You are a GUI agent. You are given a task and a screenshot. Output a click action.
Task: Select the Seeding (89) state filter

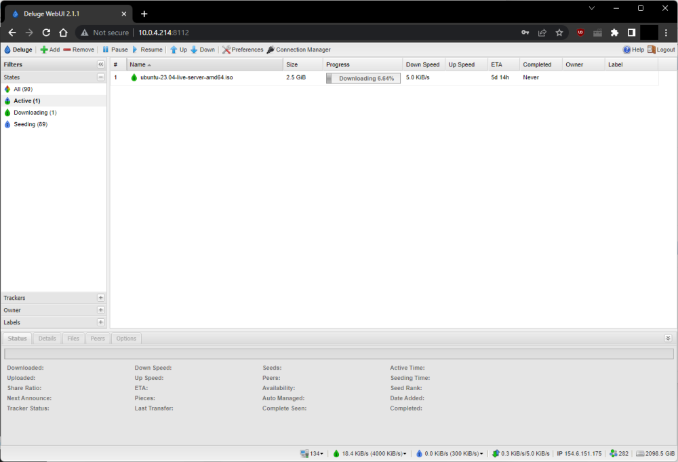pos(54,124)
